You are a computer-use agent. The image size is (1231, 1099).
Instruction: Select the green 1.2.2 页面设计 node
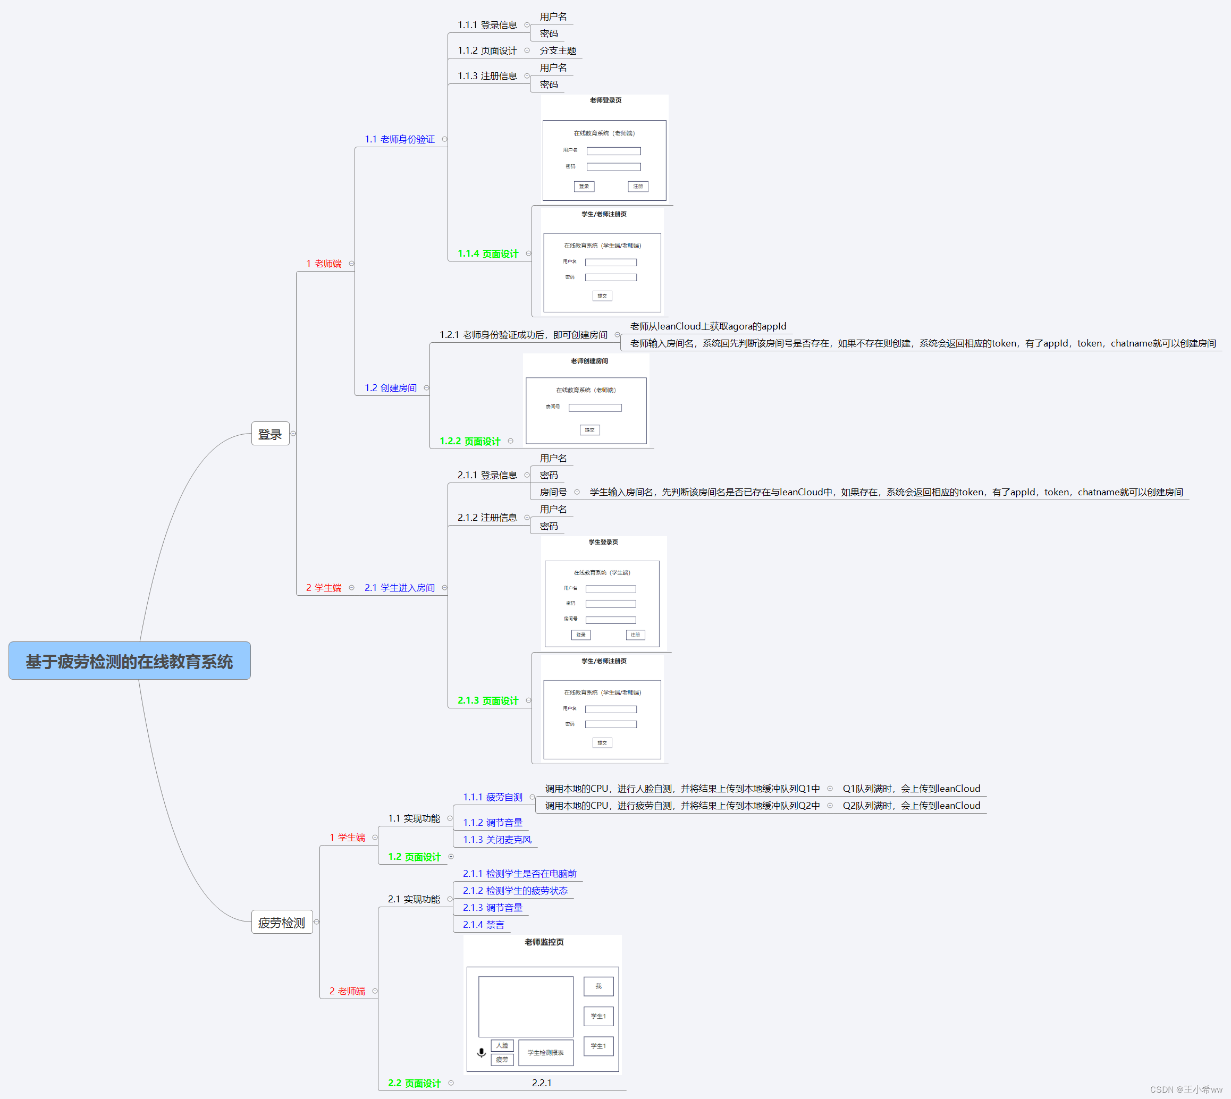tap(470, 441)
